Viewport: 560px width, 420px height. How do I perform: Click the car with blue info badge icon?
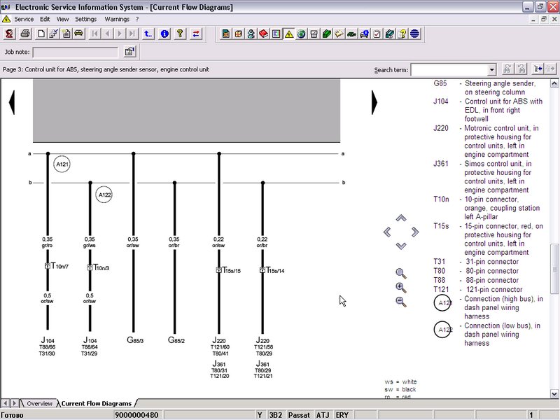(364, 34)
